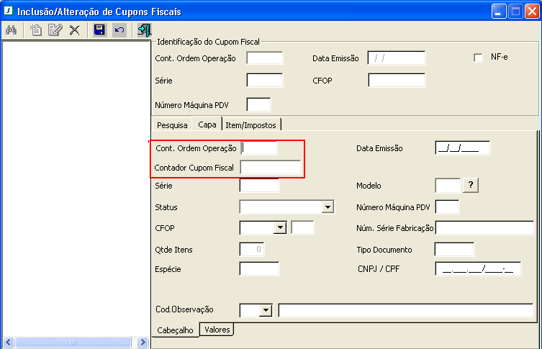
Task: Expand the Status dropdown
Action: pos(328,207)
